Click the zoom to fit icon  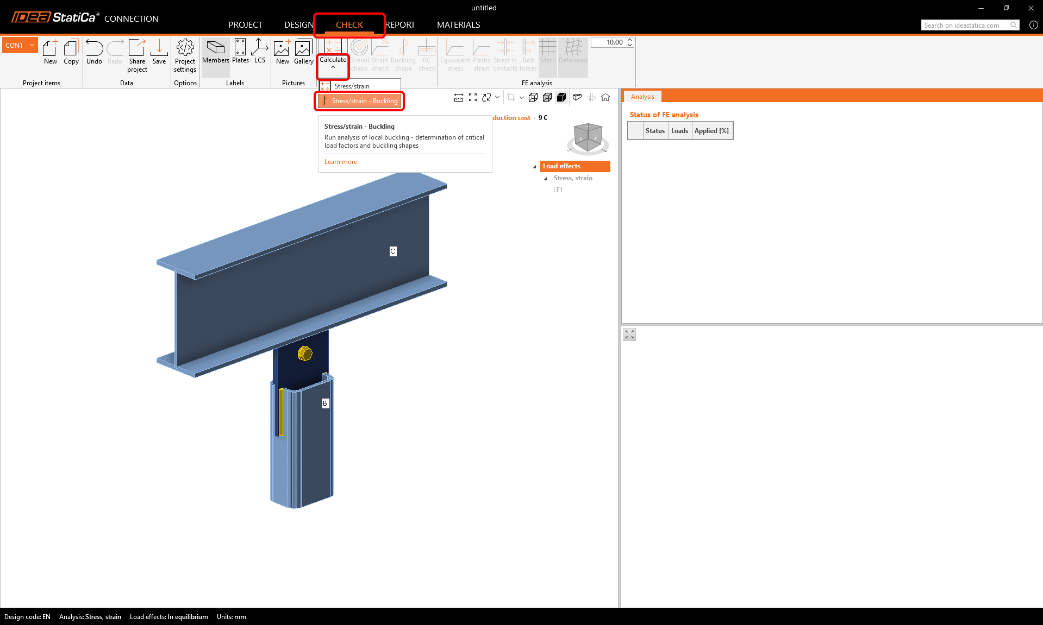pos(473,97)
